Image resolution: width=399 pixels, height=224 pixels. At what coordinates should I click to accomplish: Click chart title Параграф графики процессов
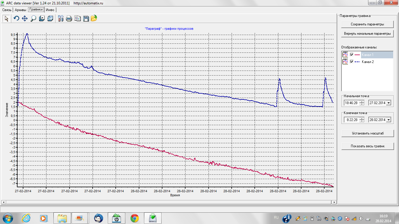click(x=169, y=29)
